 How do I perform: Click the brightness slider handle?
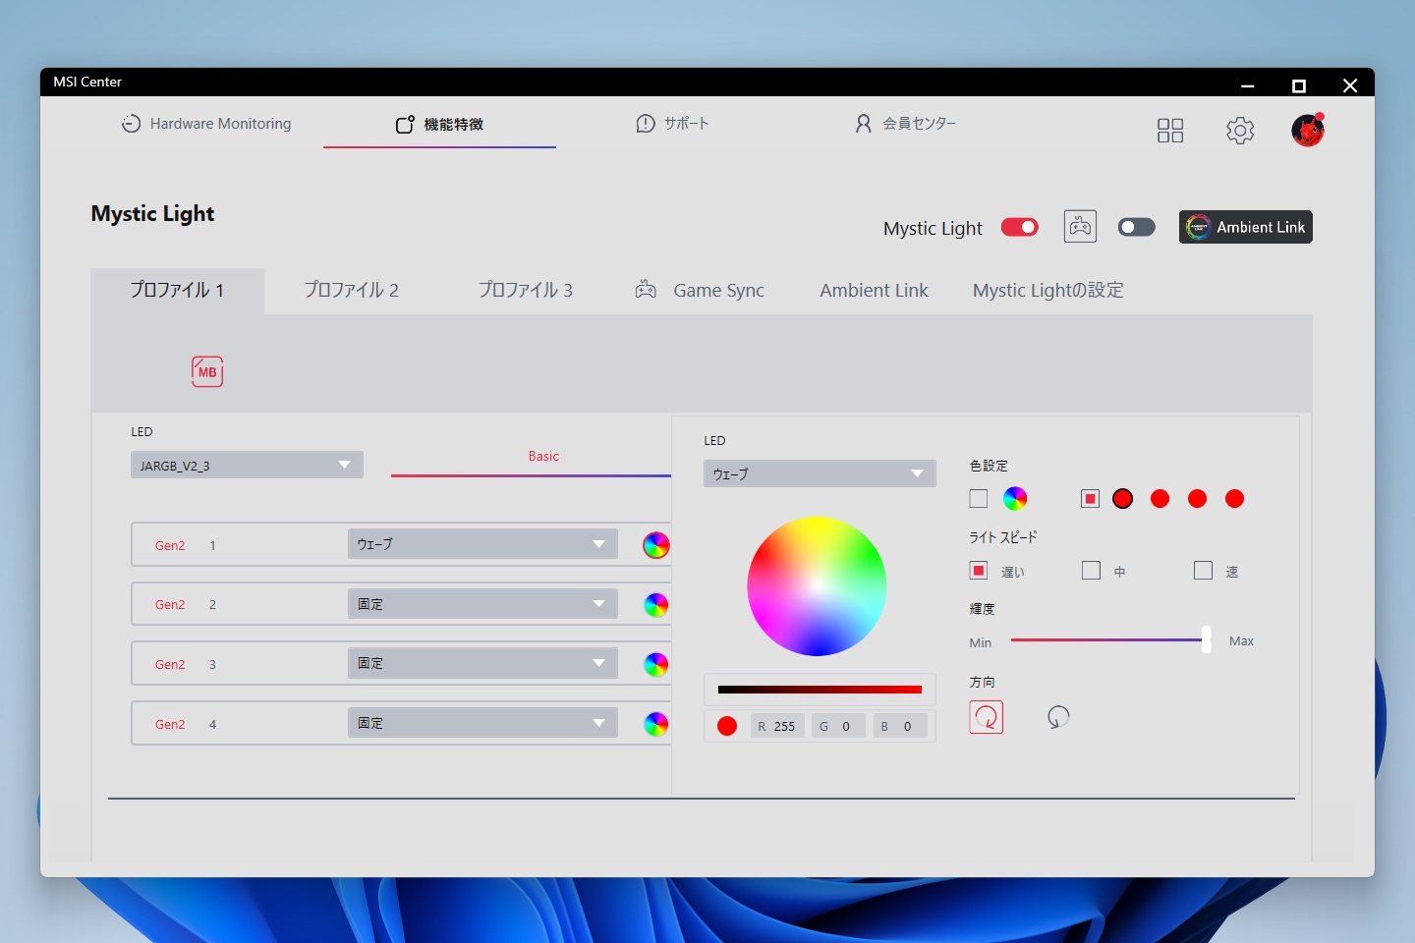(x=1206, y=640)
